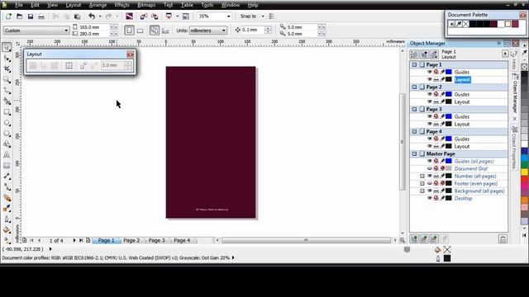The height and width of the screenshot is (297, 529).
Task: Toggle visibility of Background (all pages) layer
Action: (x=430, y=191)
